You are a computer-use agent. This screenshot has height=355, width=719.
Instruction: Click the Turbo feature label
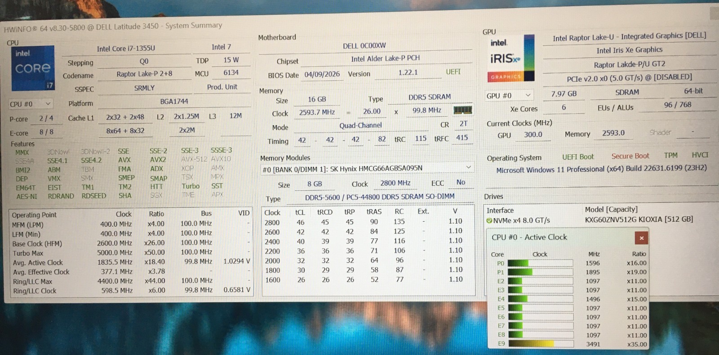tap(191, 186)
